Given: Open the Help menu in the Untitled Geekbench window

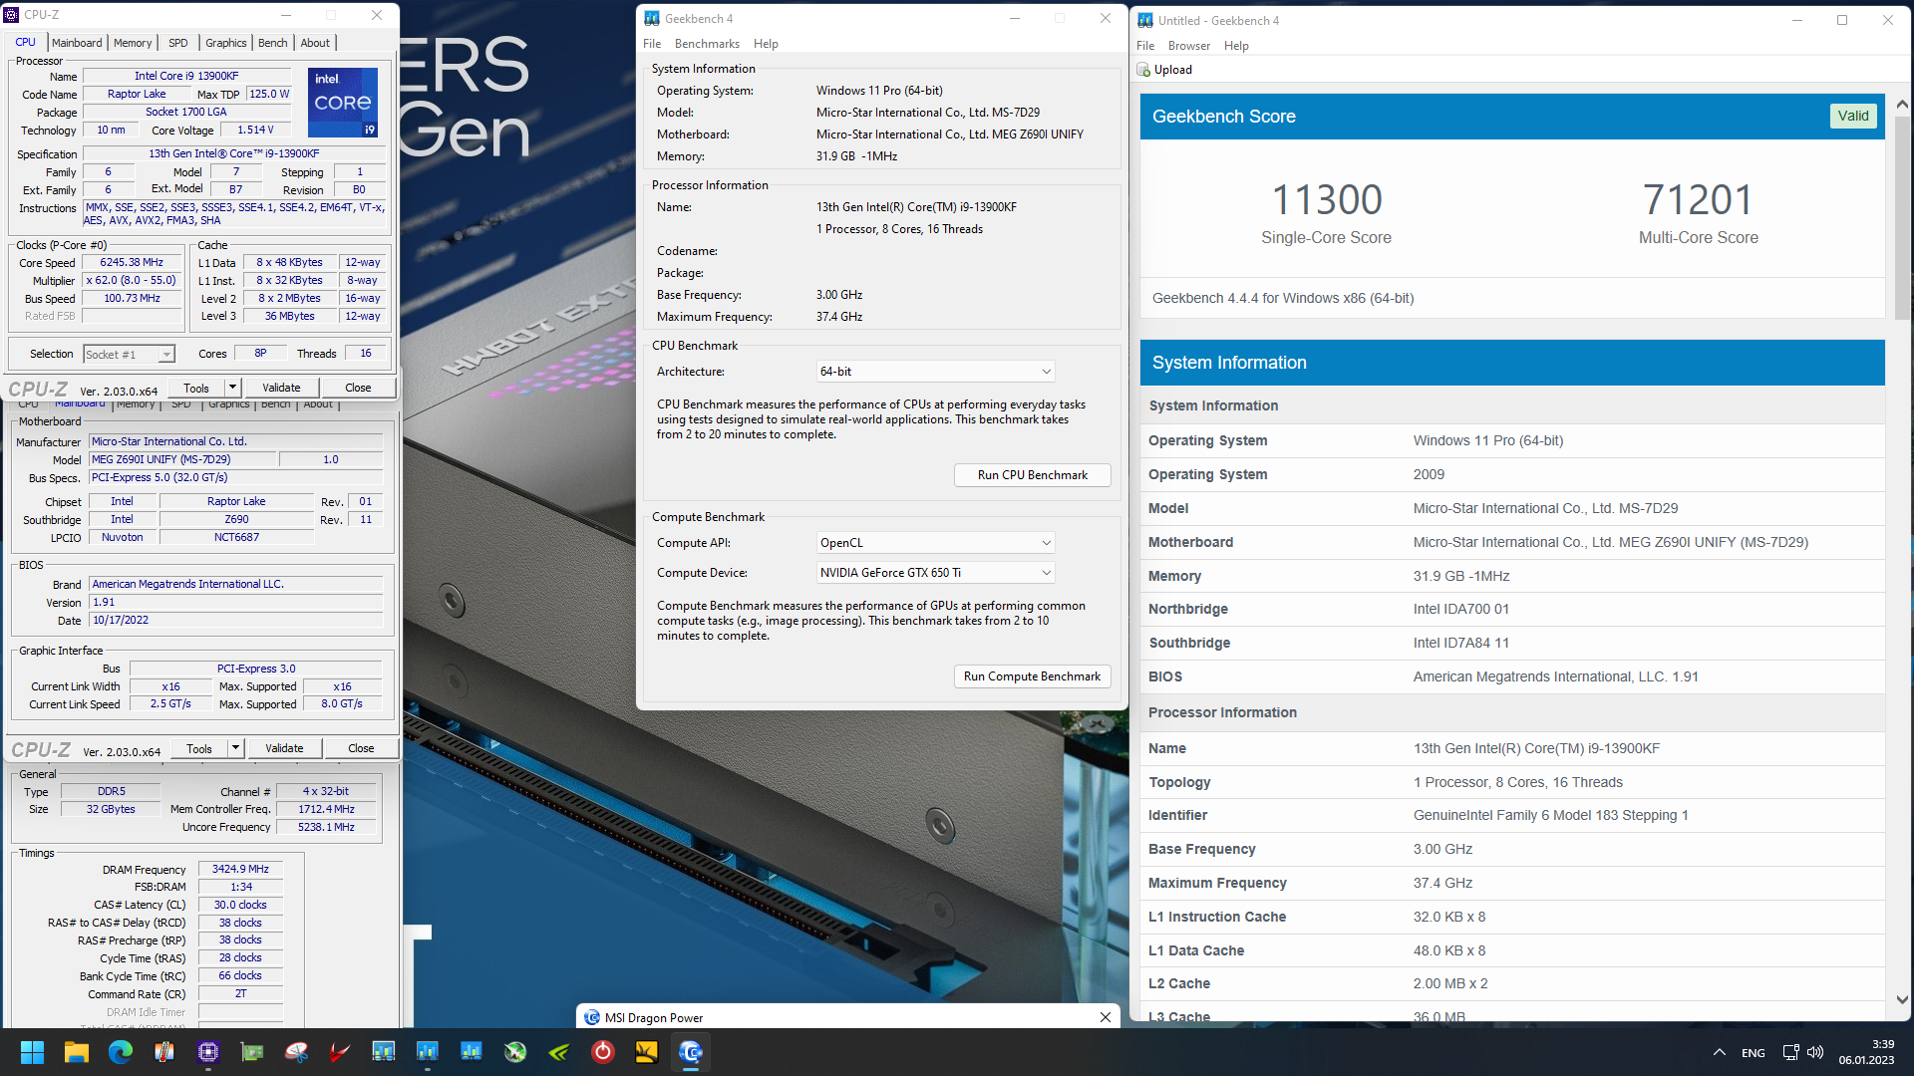Looking at the screenshot, I should point(1236,46).
